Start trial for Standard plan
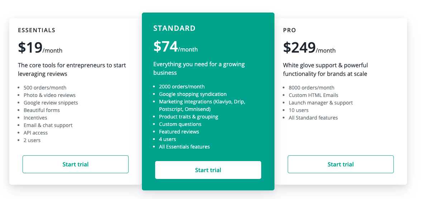421x199 pixels. pos(208,170)
